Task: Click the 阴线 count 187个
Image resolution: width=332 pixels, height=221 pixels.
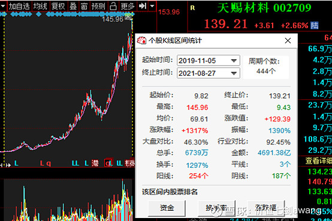Action: 281,176
